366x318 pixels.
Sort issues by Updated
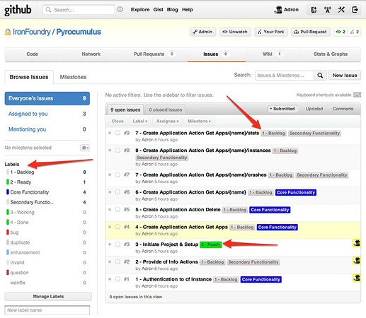coord(314,109)
